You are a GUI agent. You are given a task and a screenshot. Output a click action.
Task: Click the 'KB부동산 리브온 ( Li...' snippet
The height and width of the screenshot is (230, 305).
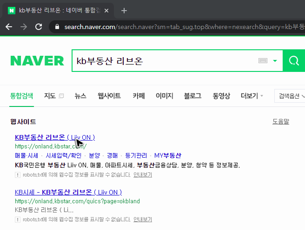click(x=44, y=210)
